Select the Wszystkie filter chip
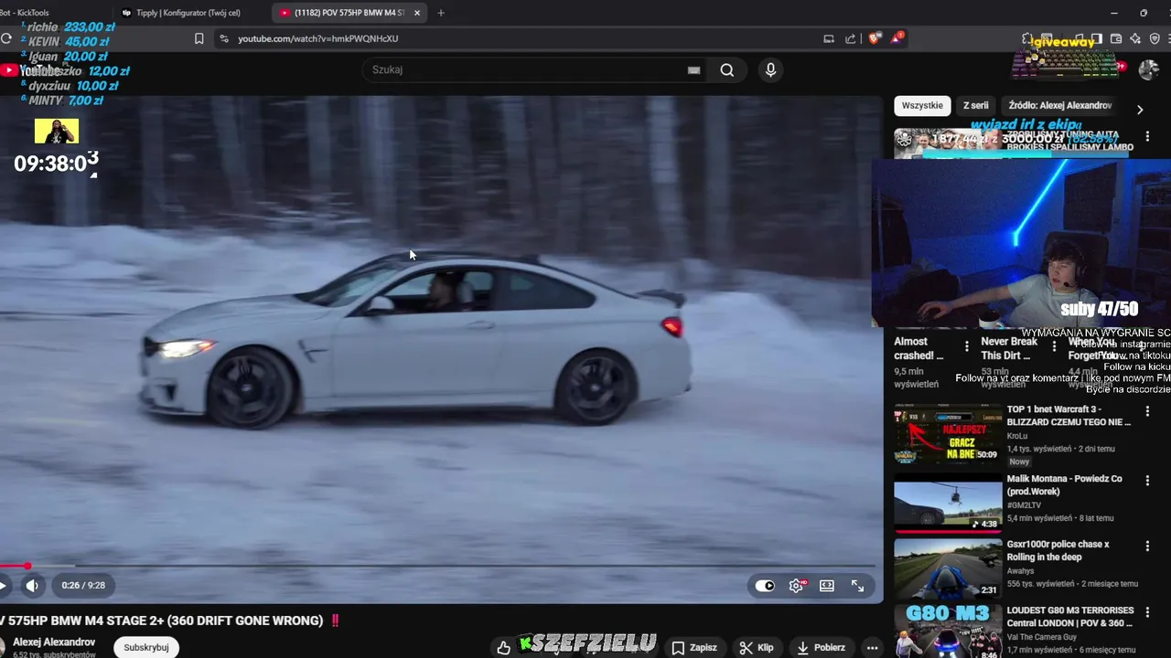This screenshot has height=658, width=1171. pos(922,106)
